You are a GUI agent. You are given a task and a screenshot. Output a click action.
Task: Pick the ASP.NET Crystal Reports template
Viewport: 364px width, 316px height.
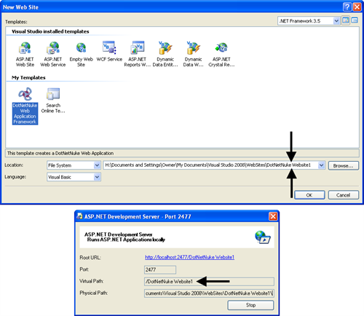(x=221, y=55)
